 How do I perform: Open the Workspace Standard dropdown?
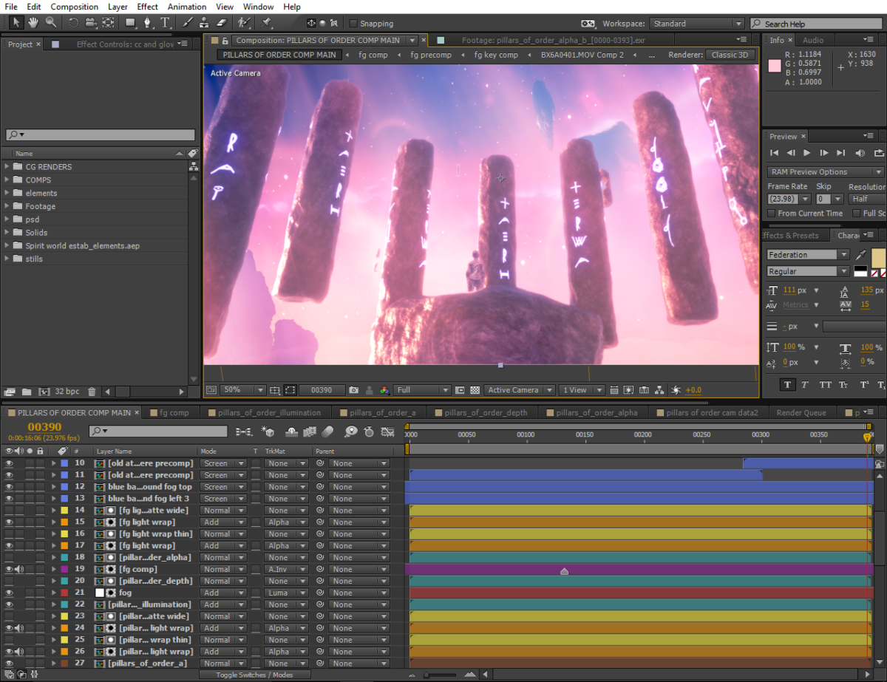(696, 24)
